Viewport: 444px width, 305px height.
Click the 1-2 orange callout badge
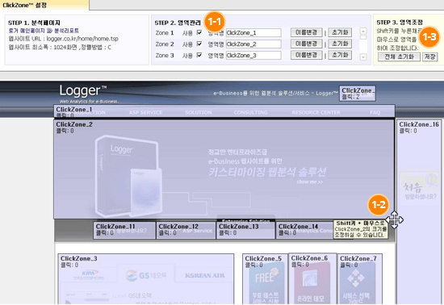[379, 204]
